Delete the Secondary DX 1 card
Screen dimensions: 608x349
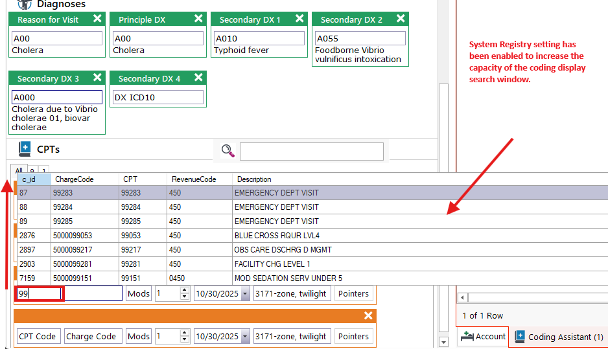click(x=299, y=19)
